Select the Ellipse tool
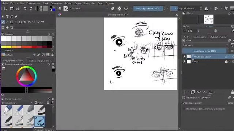The height and width of the screenshot is (131, 234). pyautogui.click(x=16, y=22)
